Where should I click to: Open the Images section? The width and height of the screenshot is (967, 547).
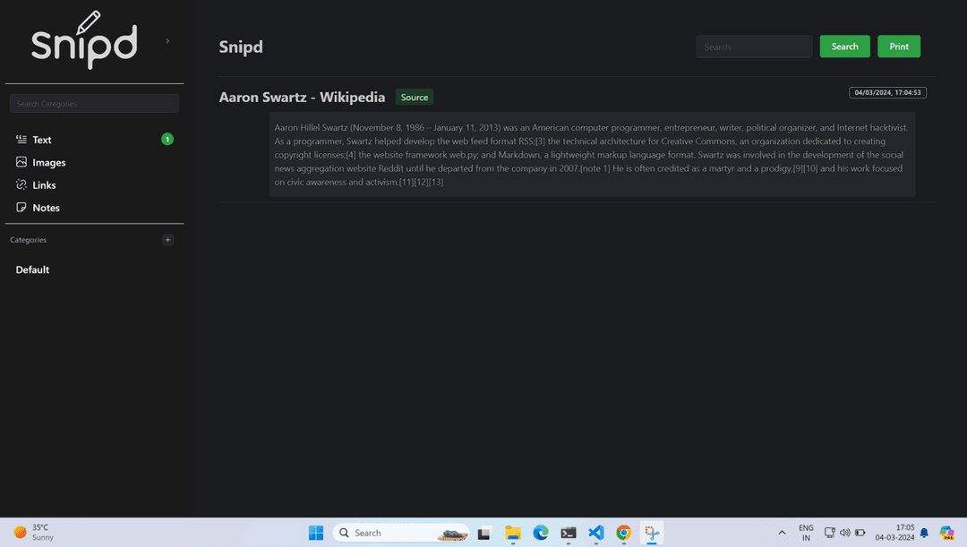click(x=49, y=163)
